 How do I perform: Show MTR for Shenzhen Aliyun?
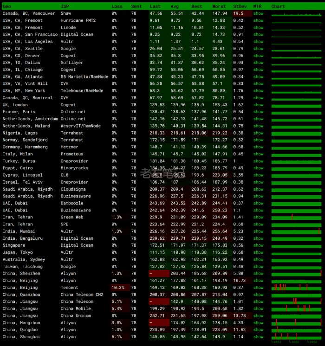point(258,273)
